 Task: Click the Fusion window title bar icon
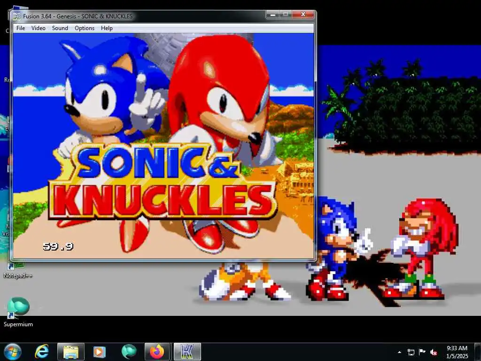point(17,16)
